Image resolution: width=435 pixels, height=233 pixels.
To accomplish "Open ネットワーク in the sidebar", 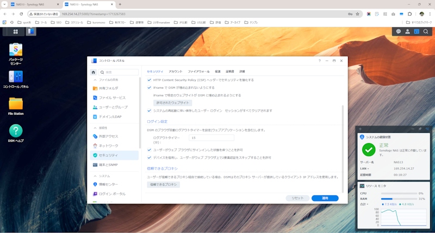I will (x=114, y=146).
